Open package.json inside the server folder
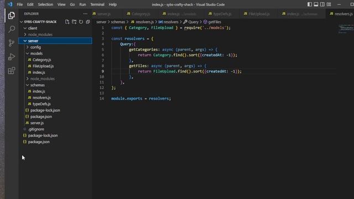354x199 pixels. (x=41, y=117)
